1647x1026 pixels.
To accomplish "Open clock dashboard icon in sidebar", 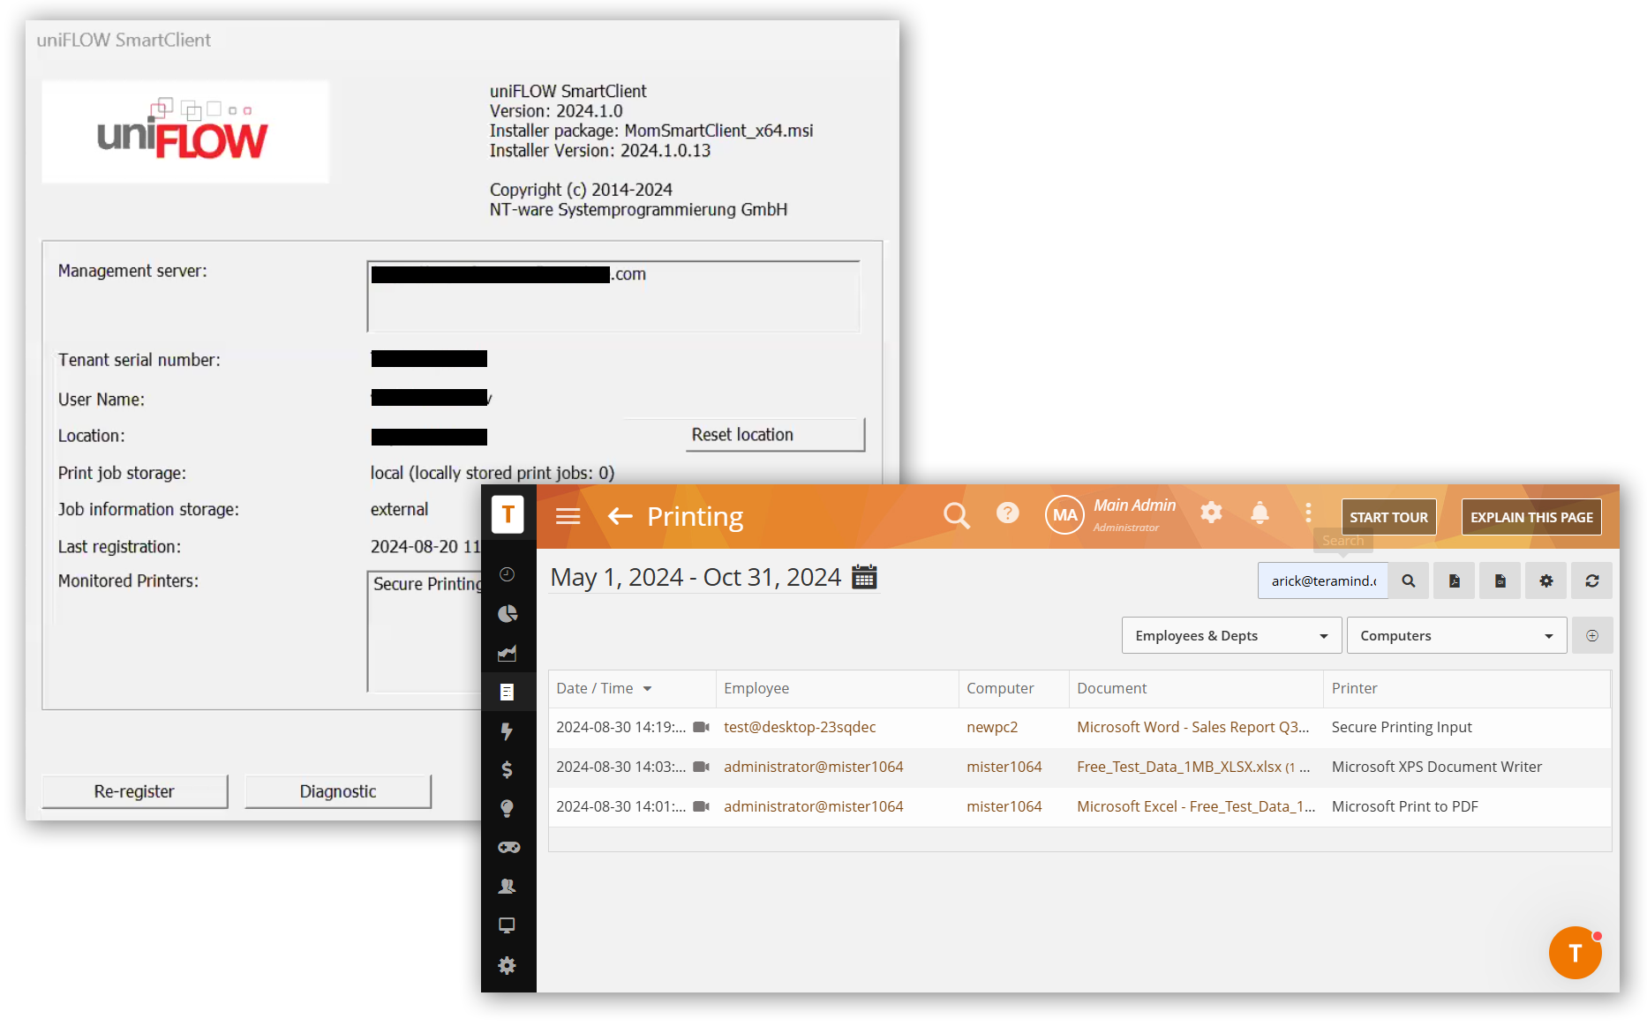I will 508,574.
